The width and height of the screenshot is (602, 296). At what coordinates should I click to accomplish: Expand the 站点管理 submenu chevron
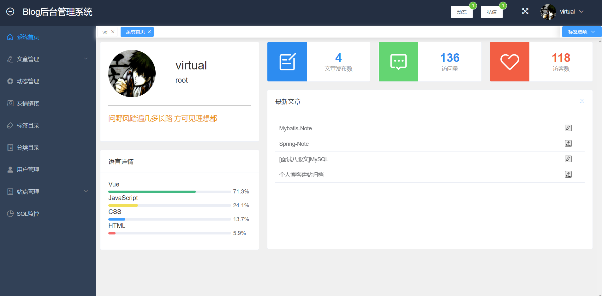pos(86,192)
